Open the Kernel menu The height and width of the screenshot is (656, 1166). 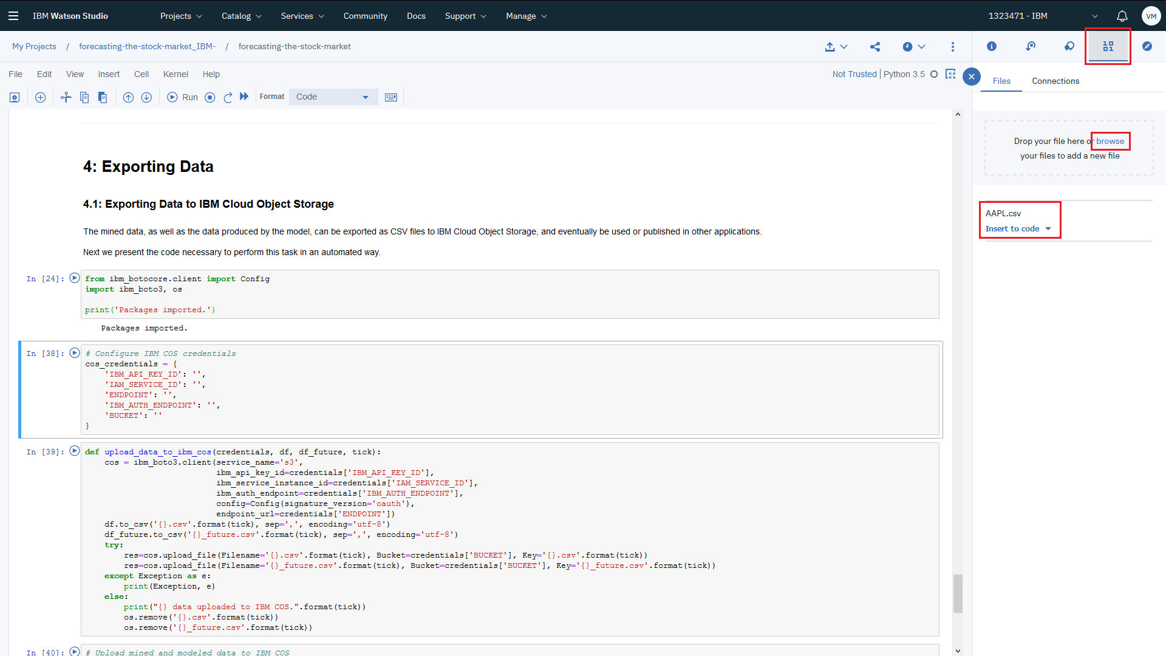[x=176, y=74]
